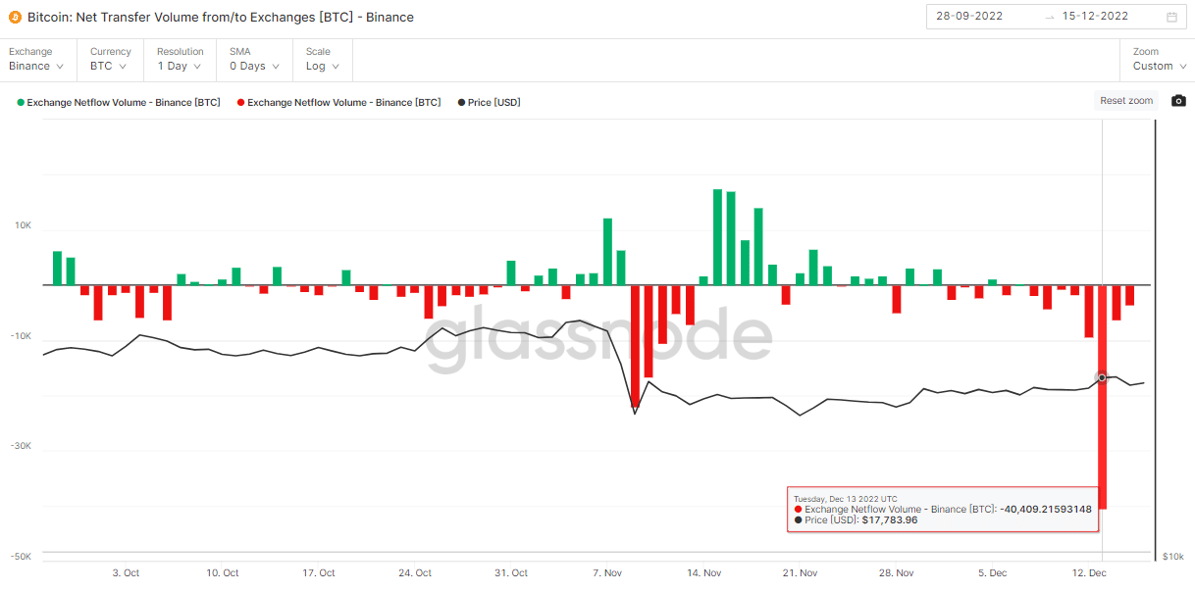Open the Scale Log selector
This screenshot has height=592, width=1195.
[322, 60]
